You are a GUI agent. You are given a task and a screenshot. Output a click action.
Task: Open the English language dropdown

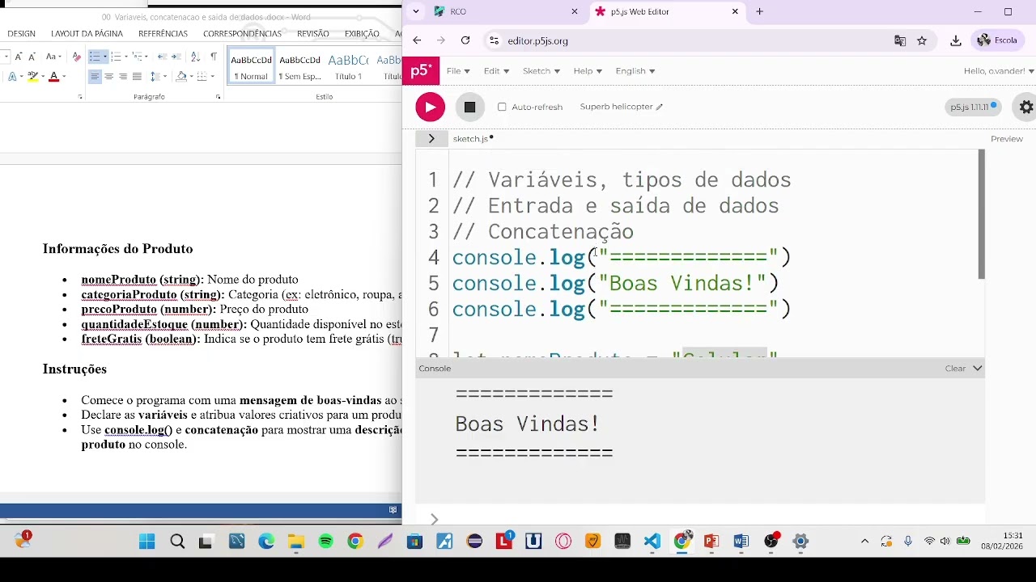pos(635,71)
